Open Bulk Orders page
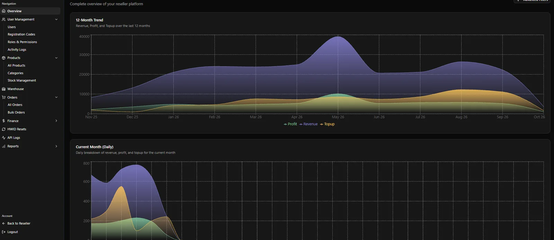 pos(16,112)
